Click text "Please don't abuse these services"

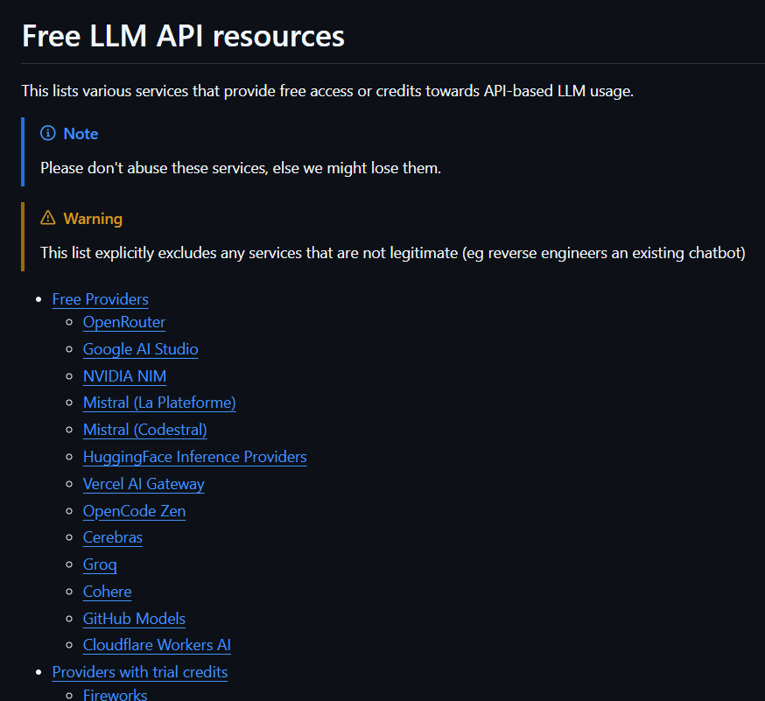[x=154, y=168]
